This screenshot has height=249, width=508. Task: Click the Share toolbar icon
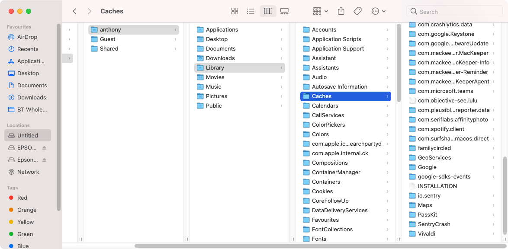click(x=341, y=11)
